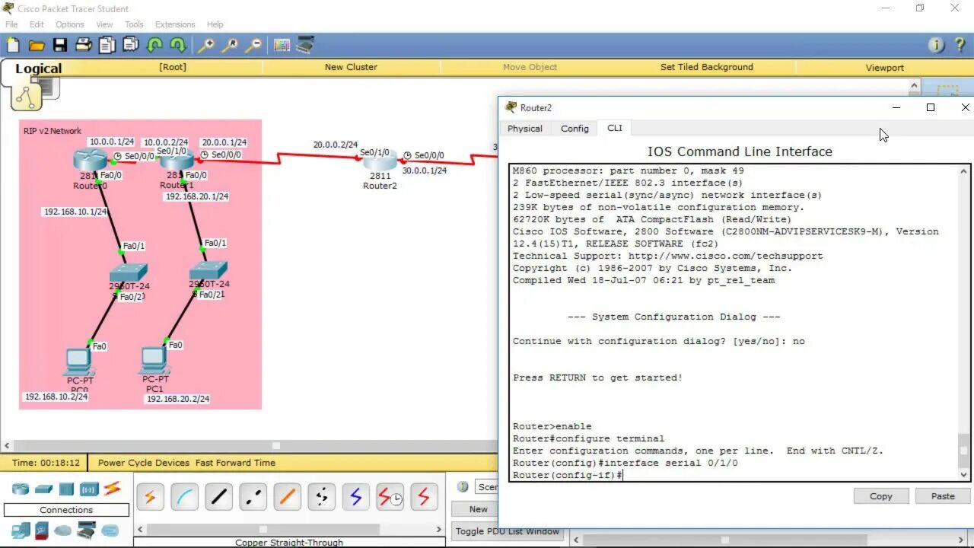Click the help question mark icon

[x=960, y=45]
